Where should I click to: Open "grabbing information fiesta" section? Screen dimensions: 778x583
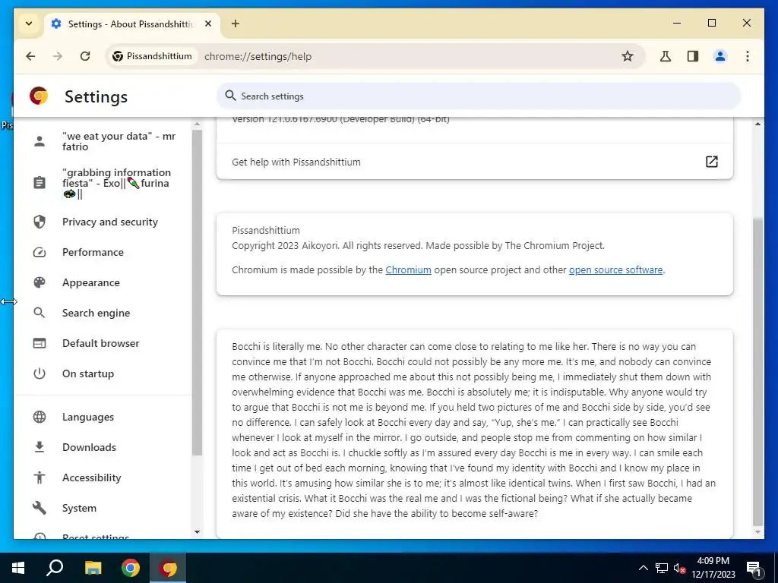point(104,183)
